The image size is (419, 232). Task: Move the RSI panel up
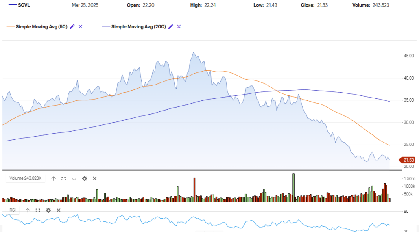[x=28, y=210]
